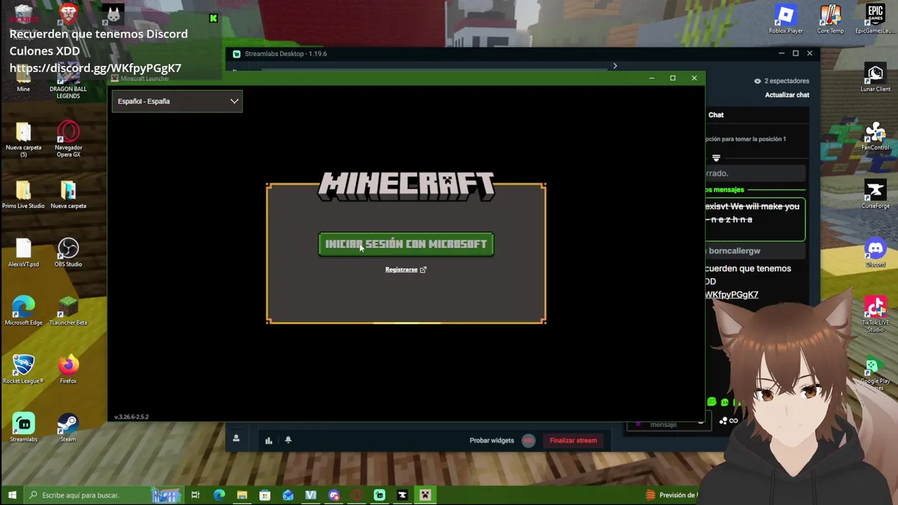Open the Nueva carpeta archive icon
The width and height of the screenshot is (898, 505).
click(68, 194)
